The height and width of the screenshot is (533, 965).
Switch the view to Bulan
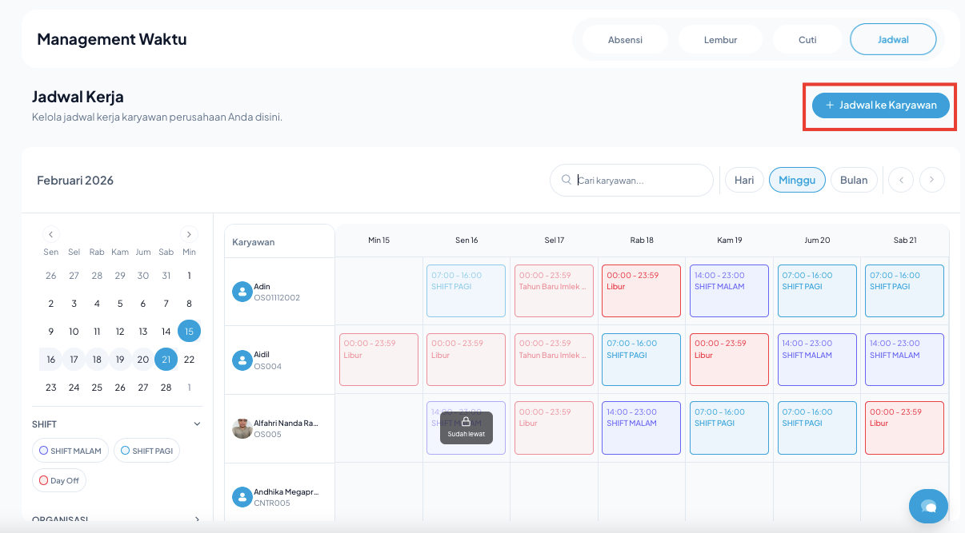tap(854, 180)
